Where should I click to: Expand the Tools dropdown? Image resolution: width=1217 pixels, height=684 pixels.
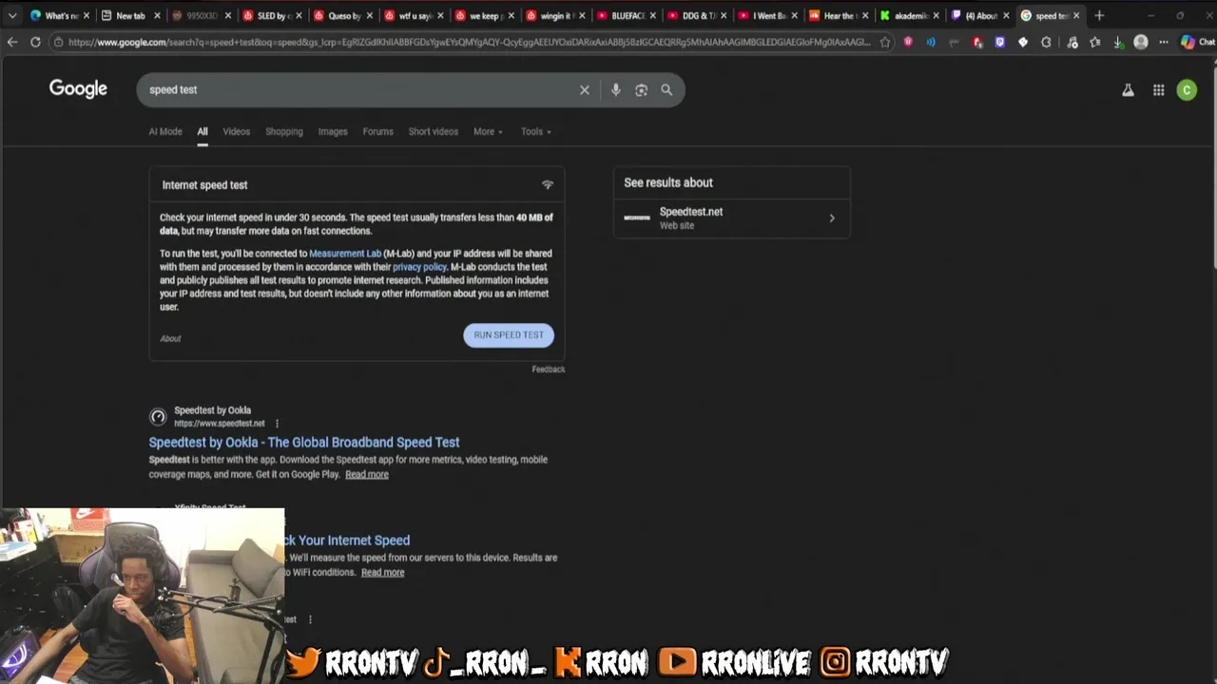[535, 131]
